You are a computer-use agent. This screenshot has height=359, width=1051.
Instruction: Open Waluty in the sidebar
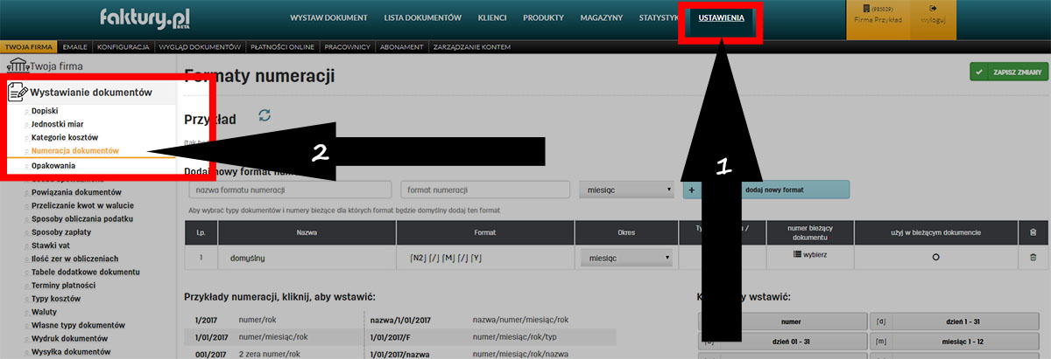(45, 312)
